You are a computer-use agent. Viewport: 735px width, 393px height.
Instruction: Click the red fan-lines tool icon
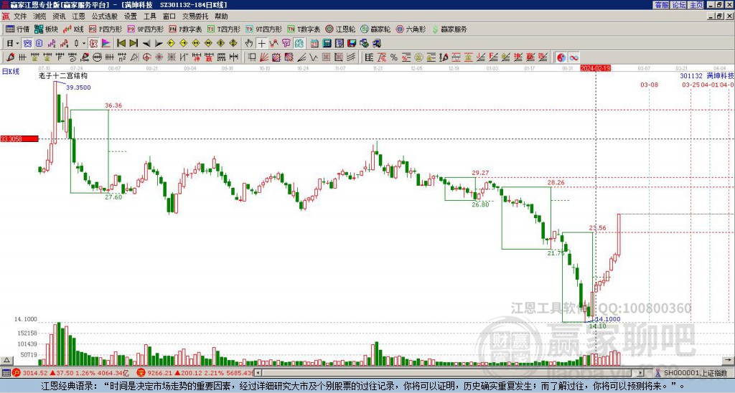(264, 57)
